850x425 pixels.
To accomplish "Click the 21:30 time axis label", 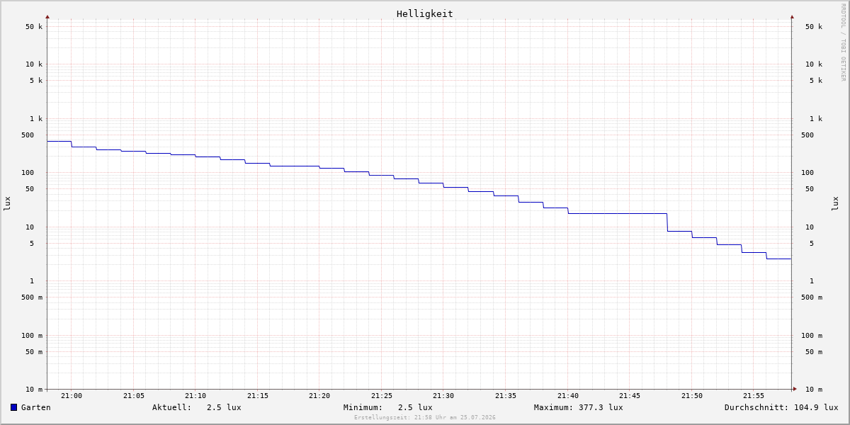I will pos(443,396).
